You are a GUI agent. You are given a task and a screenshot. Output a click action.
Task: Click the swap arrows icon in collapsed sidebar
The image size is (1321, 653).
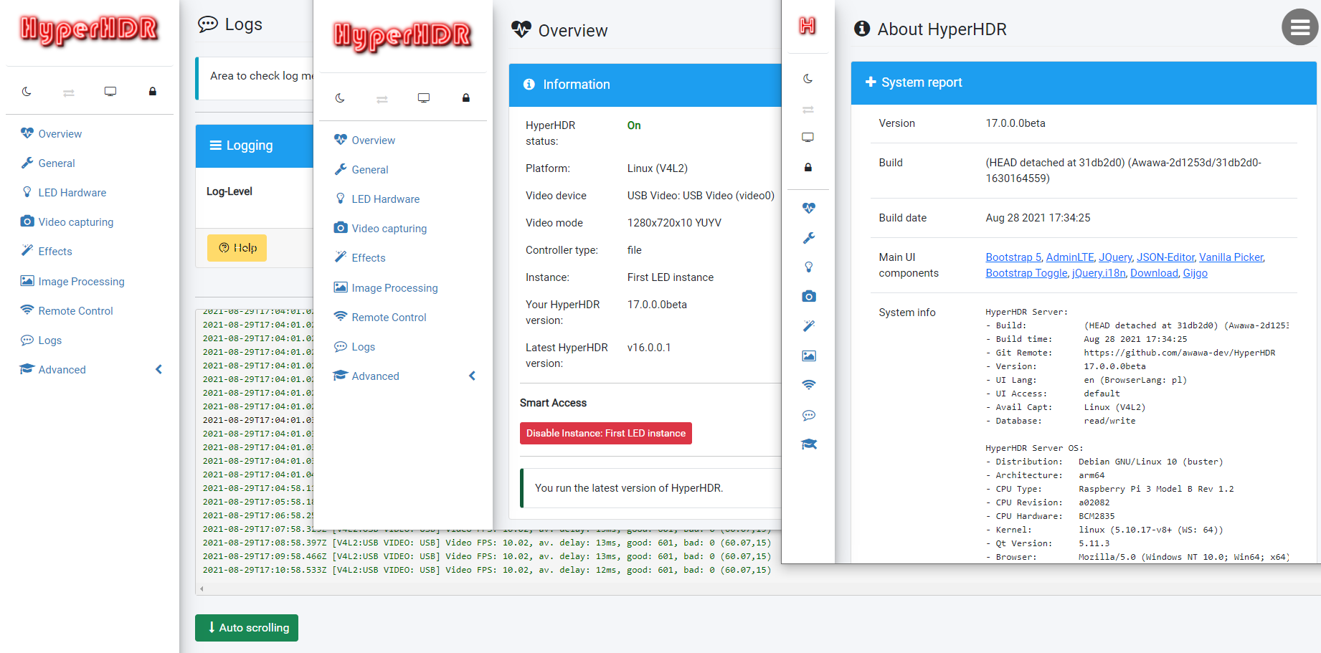coord(808,110)
